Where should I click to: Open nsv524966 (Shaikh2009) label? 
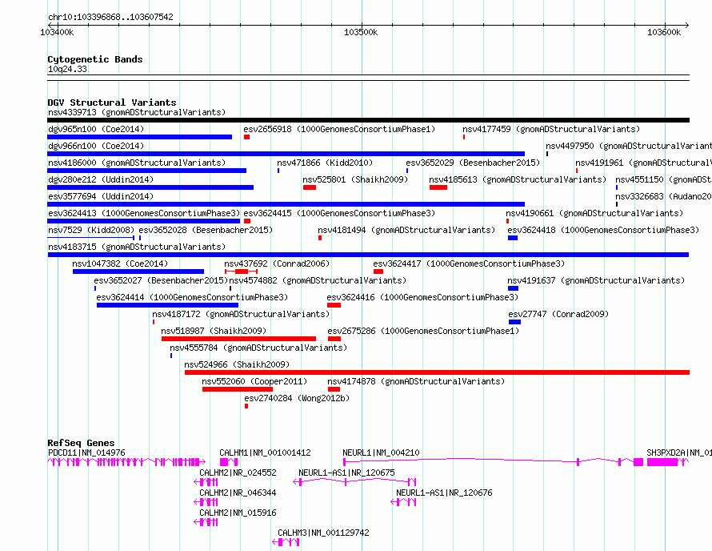[x=237, y=364]
